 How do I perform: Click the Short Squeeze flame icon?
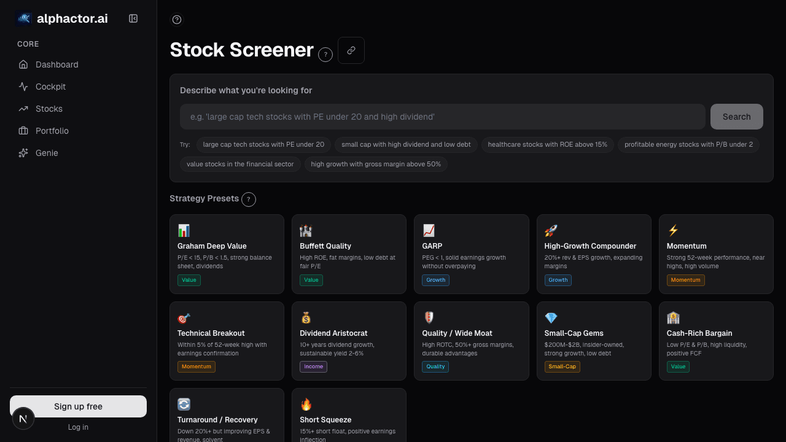306,404
